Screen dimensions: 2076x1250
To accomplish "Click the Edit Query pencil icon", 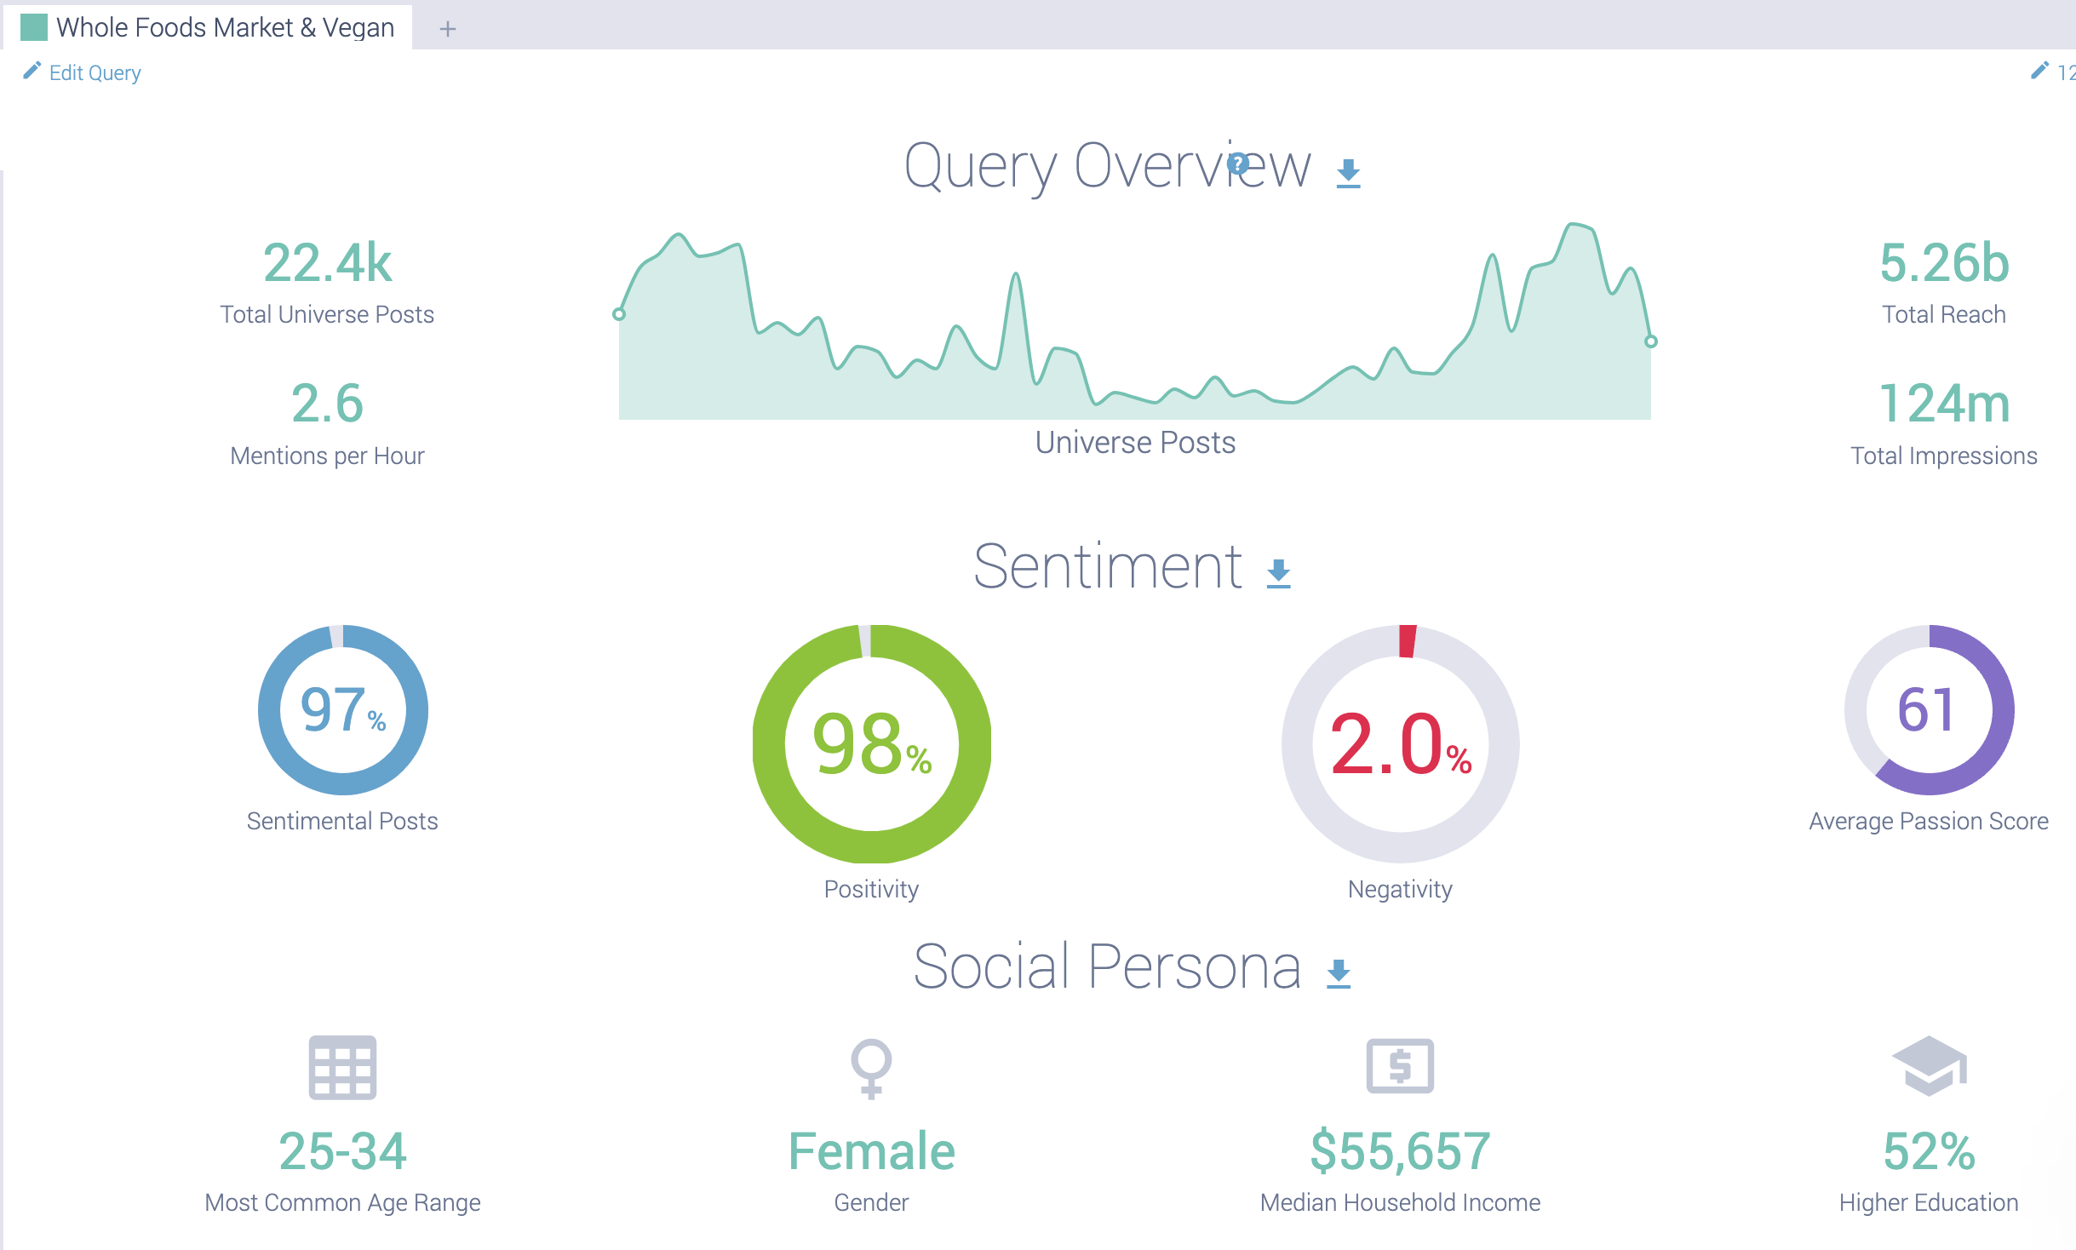I will 32,72.
